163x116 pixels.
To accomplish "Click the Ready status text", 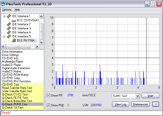I will pyautogui.click(x=6, y=113).
